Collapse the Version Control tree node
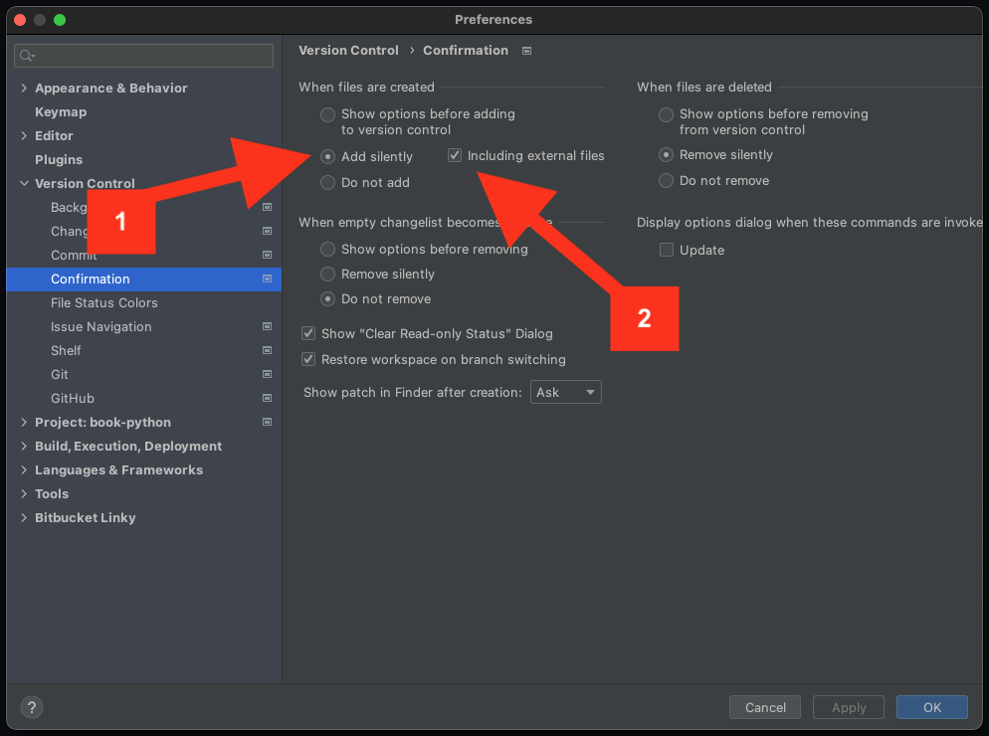The width and height of the screenshot is (989, 736). click(24, 184)
